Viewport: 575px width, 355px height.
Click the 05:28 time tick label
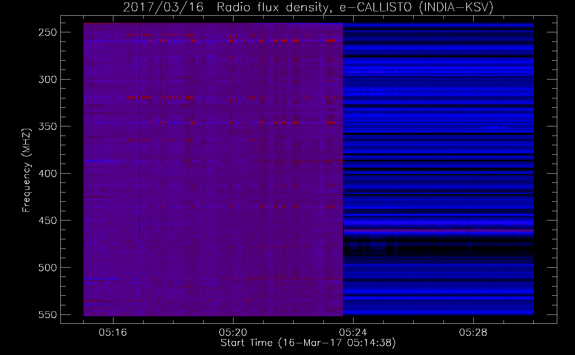(x=473, y=333)
